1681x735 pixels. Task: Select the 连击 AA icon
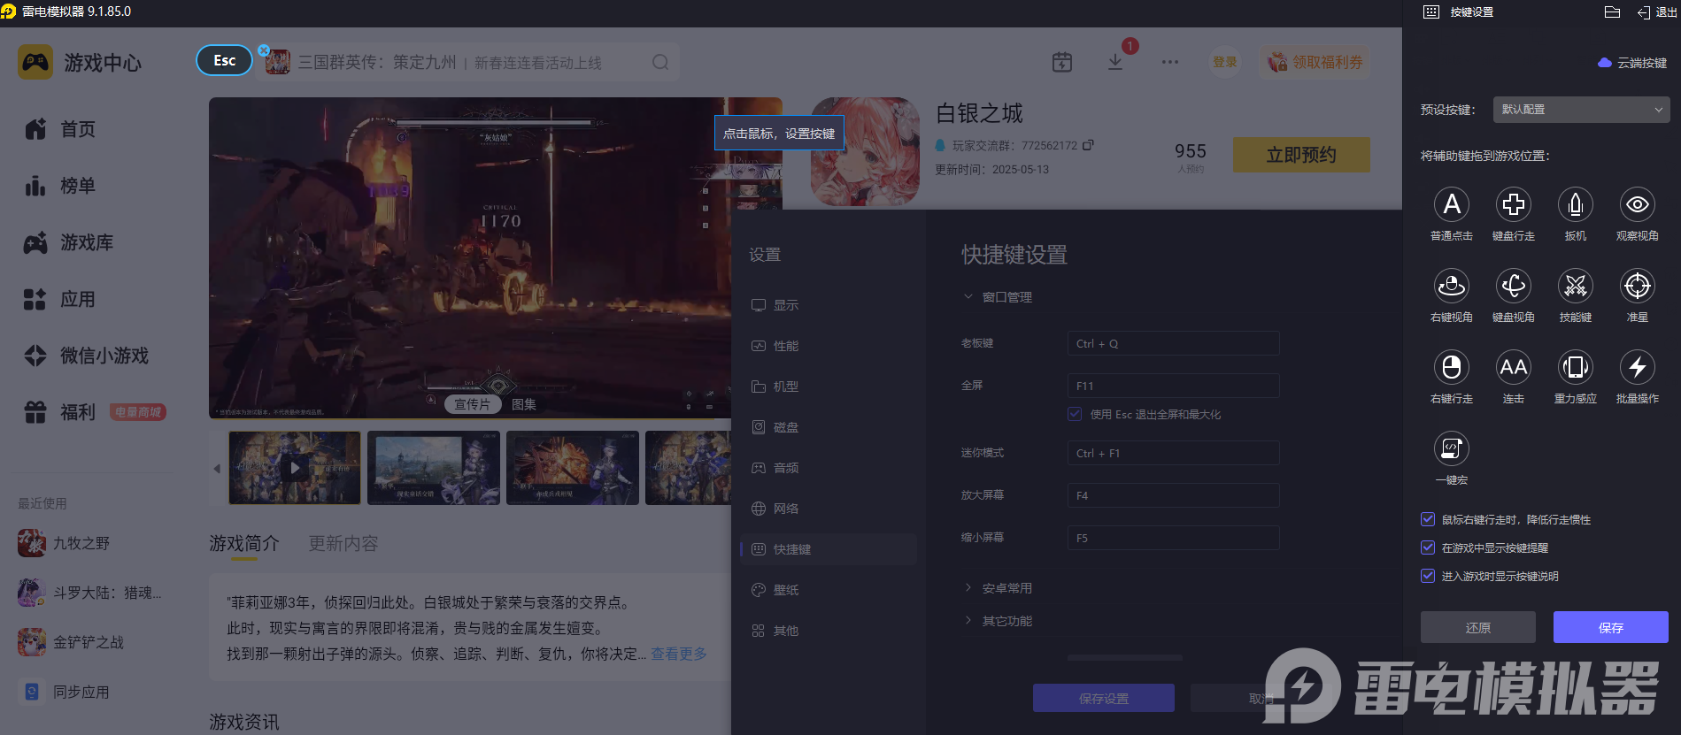[1514, 367]
